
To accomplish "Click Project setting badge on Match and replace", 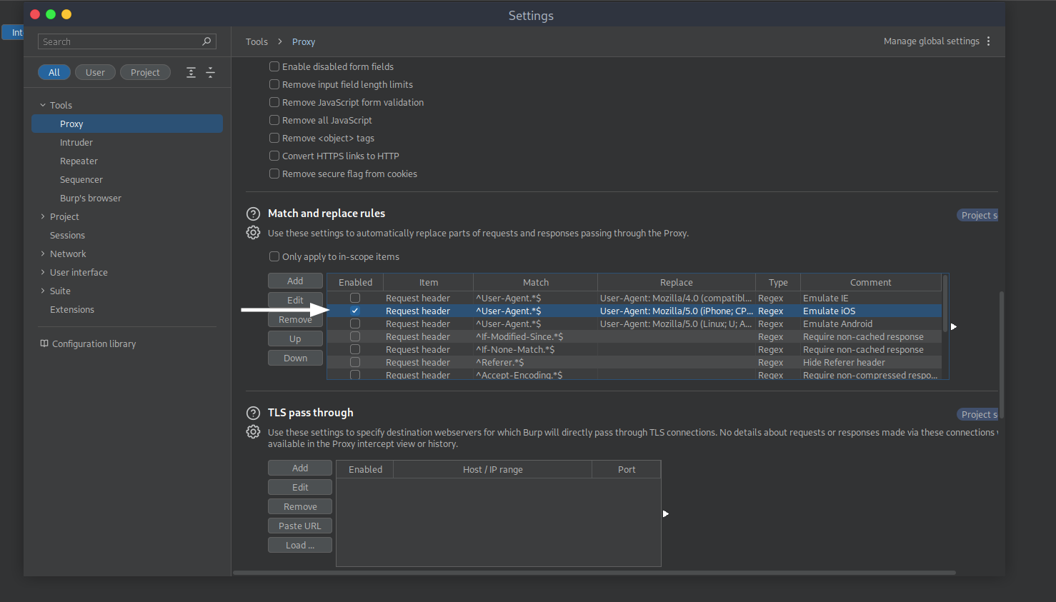I will (977, 215).
